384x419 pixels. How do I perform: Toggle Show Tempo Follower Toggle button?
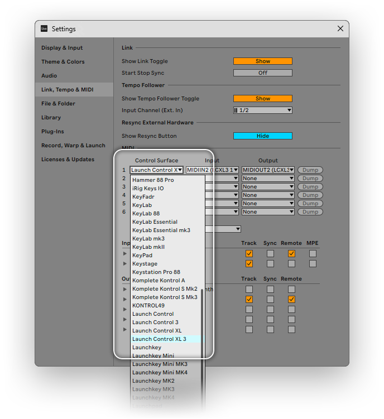coord(262,99)
